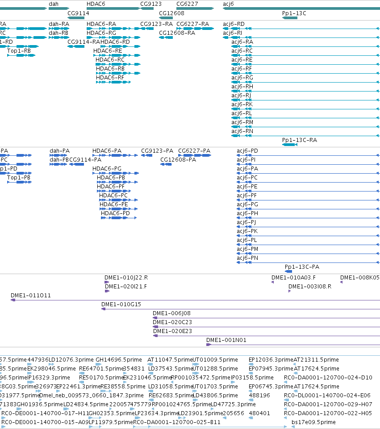Viewport: 380px width, 429px height.
Task: Select the Pp1-13C gene arrow bar
Action: pyautogui.click(x=290, y=18)
